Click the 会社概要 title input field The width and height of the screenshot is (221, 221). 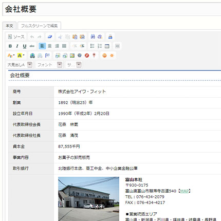coord(112,9)
